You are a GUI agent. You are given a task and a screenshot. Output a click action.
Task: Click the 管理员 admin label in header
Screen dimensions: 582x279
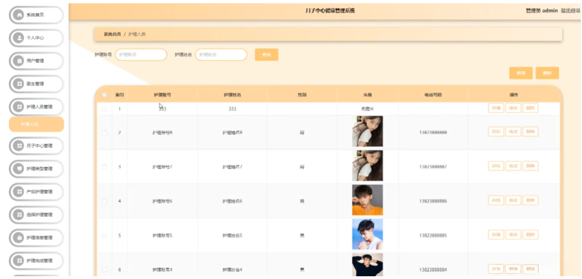[x=542, y=10]
